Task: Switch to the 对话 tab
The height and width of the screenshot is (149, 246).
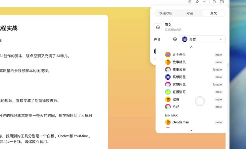Action: [x=190, y=13]
